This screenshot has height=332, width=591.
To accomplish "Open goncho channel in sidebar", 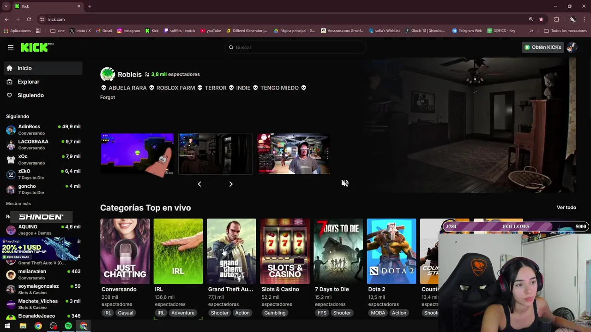I will click(x=43, y=189).
